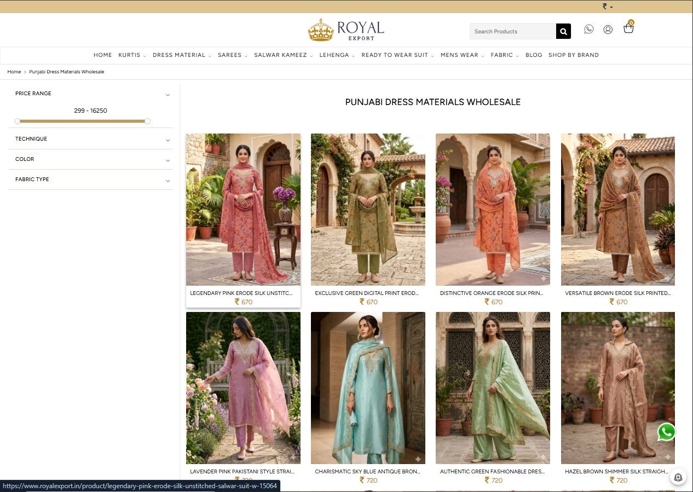693x492 pixels.
Task: Click the search magnifier button
Action: click(563, 31)
